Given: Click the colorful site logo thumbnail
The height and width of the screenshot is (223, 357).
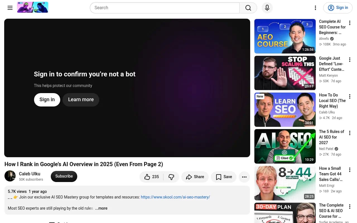Looking at the screenshot, I should coord(33,7).
